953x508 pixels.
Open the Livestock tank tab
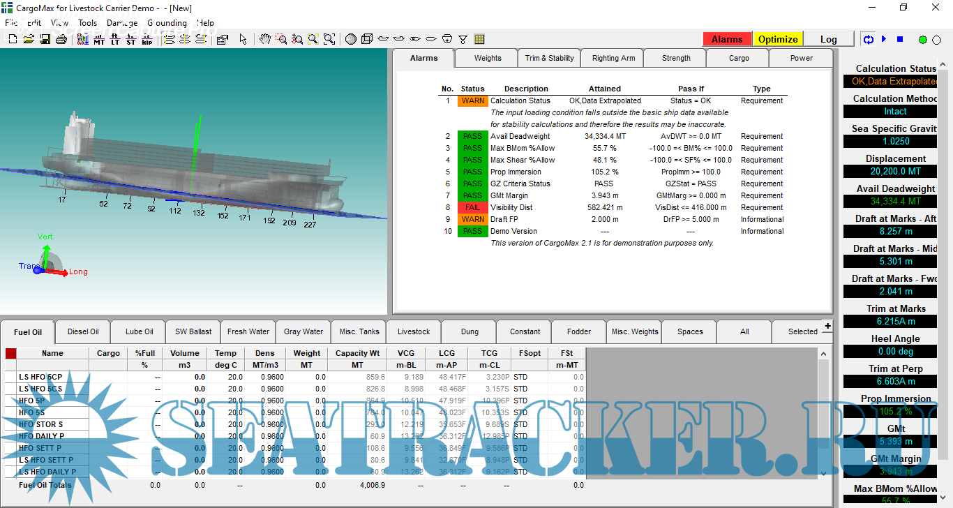point(414,331)
